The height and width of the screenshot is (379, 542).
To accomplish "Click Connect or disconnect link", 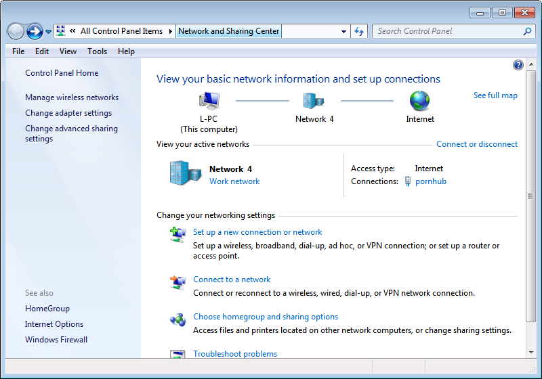I will [477, 144].
